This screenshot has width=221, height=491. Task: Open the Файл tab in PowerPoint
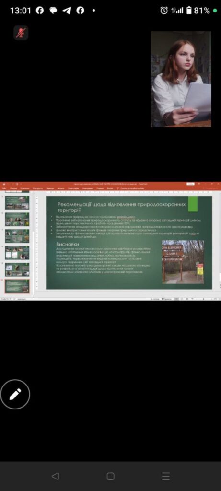4,188
